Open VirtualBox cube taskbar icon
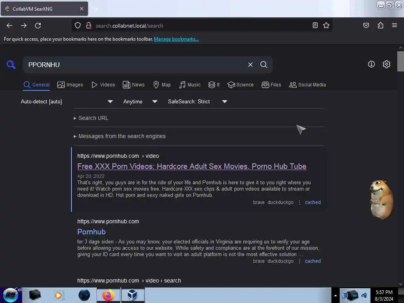The width and height of the screenshot is (404, 303). (x=133, y=295)
